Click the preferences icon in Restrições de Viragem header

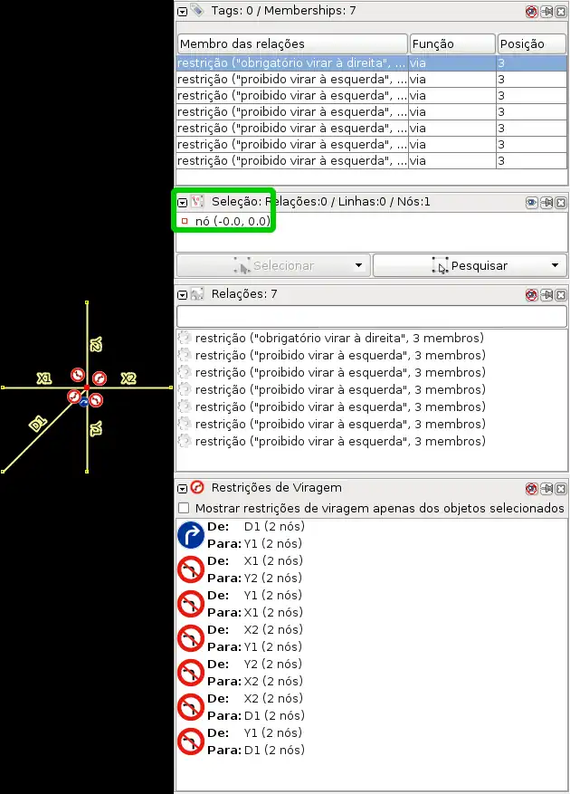pyautogui.click(x=532, y=487)
